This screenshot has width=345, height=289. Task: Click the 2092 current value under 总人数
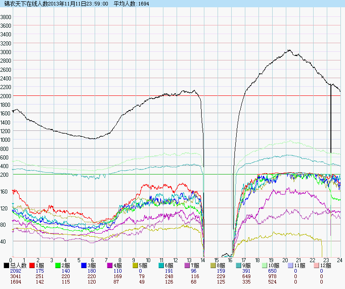point(15,271)
